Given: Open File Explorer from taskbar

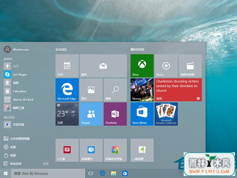Looking at the screenshot, I should point(113,174).
